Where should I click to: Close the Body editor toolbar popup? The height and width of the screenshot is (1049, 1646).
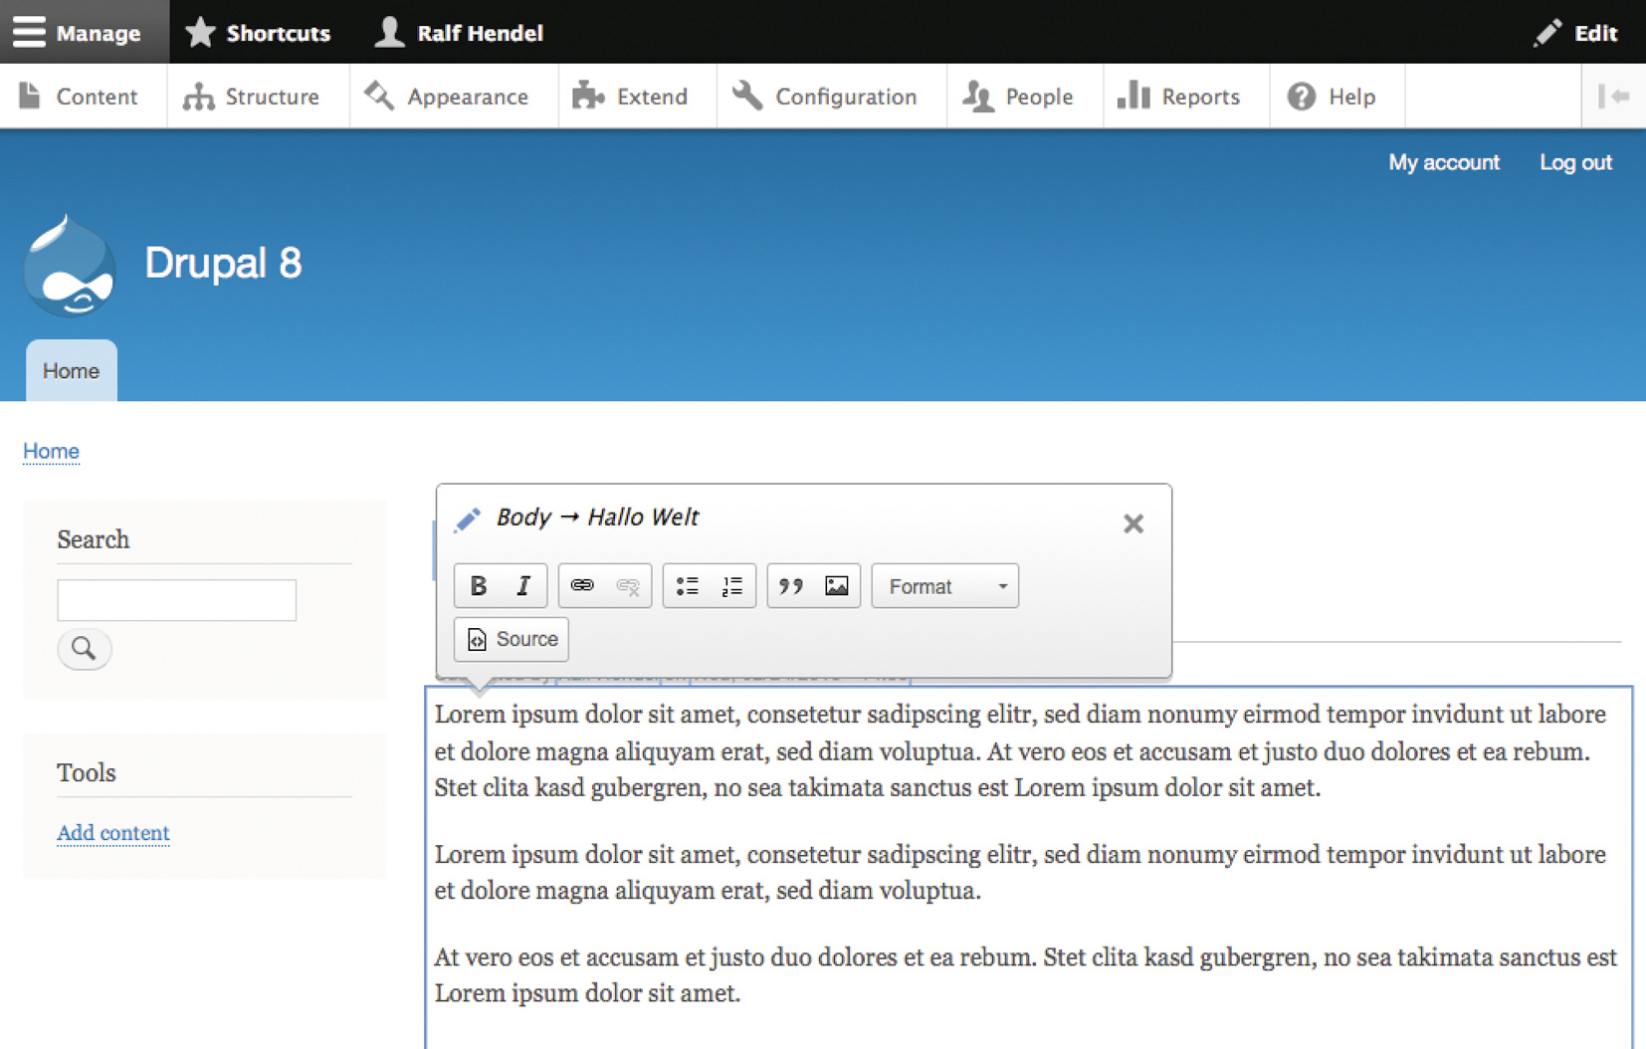[1132, 524]
